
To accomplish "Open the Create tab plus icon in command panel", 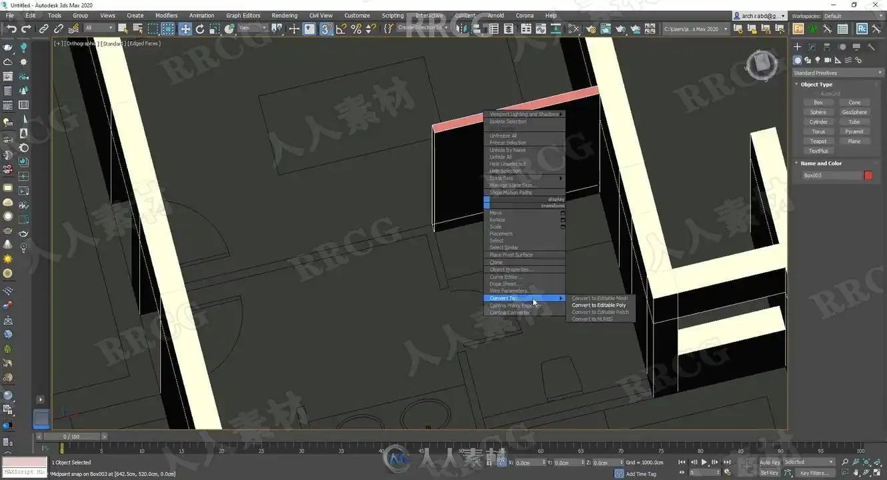I will pos(797,47).
